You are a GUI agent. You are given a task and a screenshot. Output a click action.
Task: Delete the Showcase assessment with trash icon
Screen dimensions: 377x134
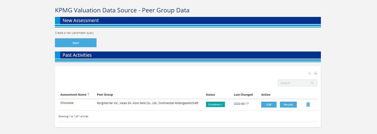(x=308, y=105)
